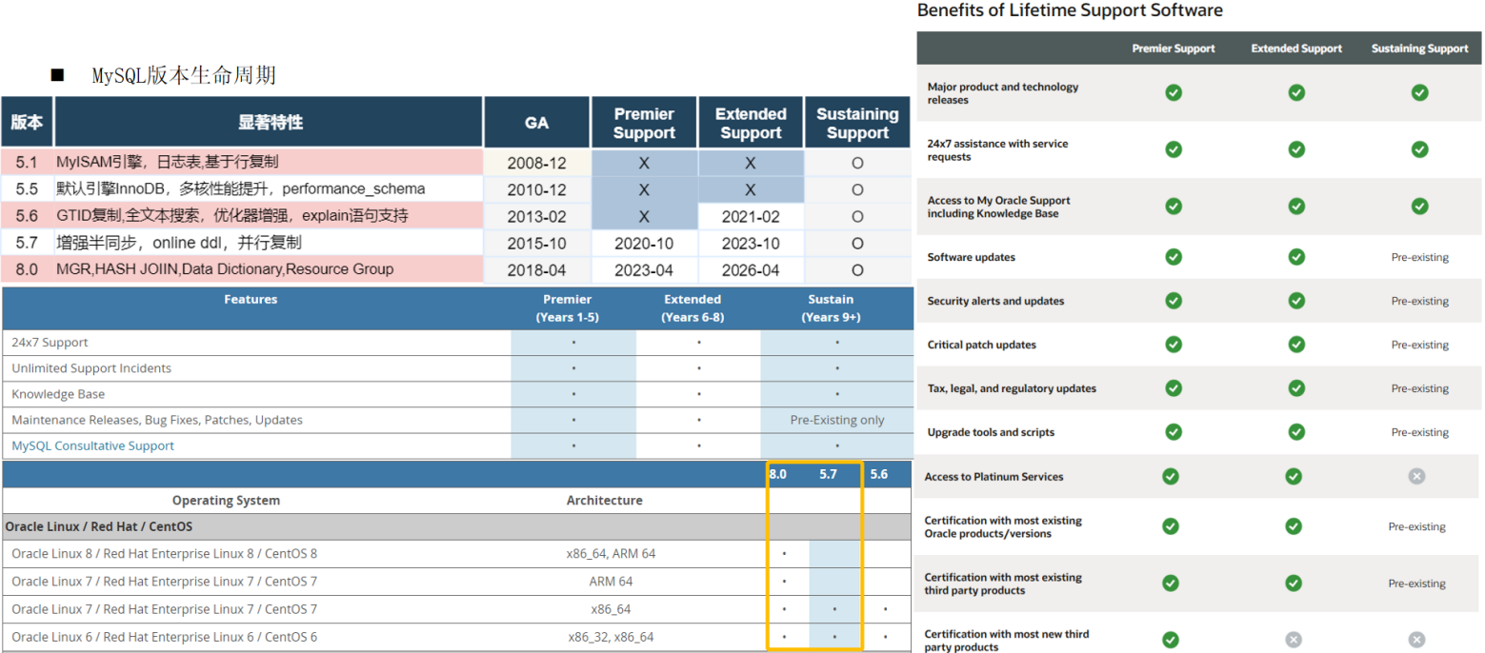Click Premier checkmark for Security alerts and updates
Image resolution: width=1485 pixels, height=653 pixels.
[1174, 301]
